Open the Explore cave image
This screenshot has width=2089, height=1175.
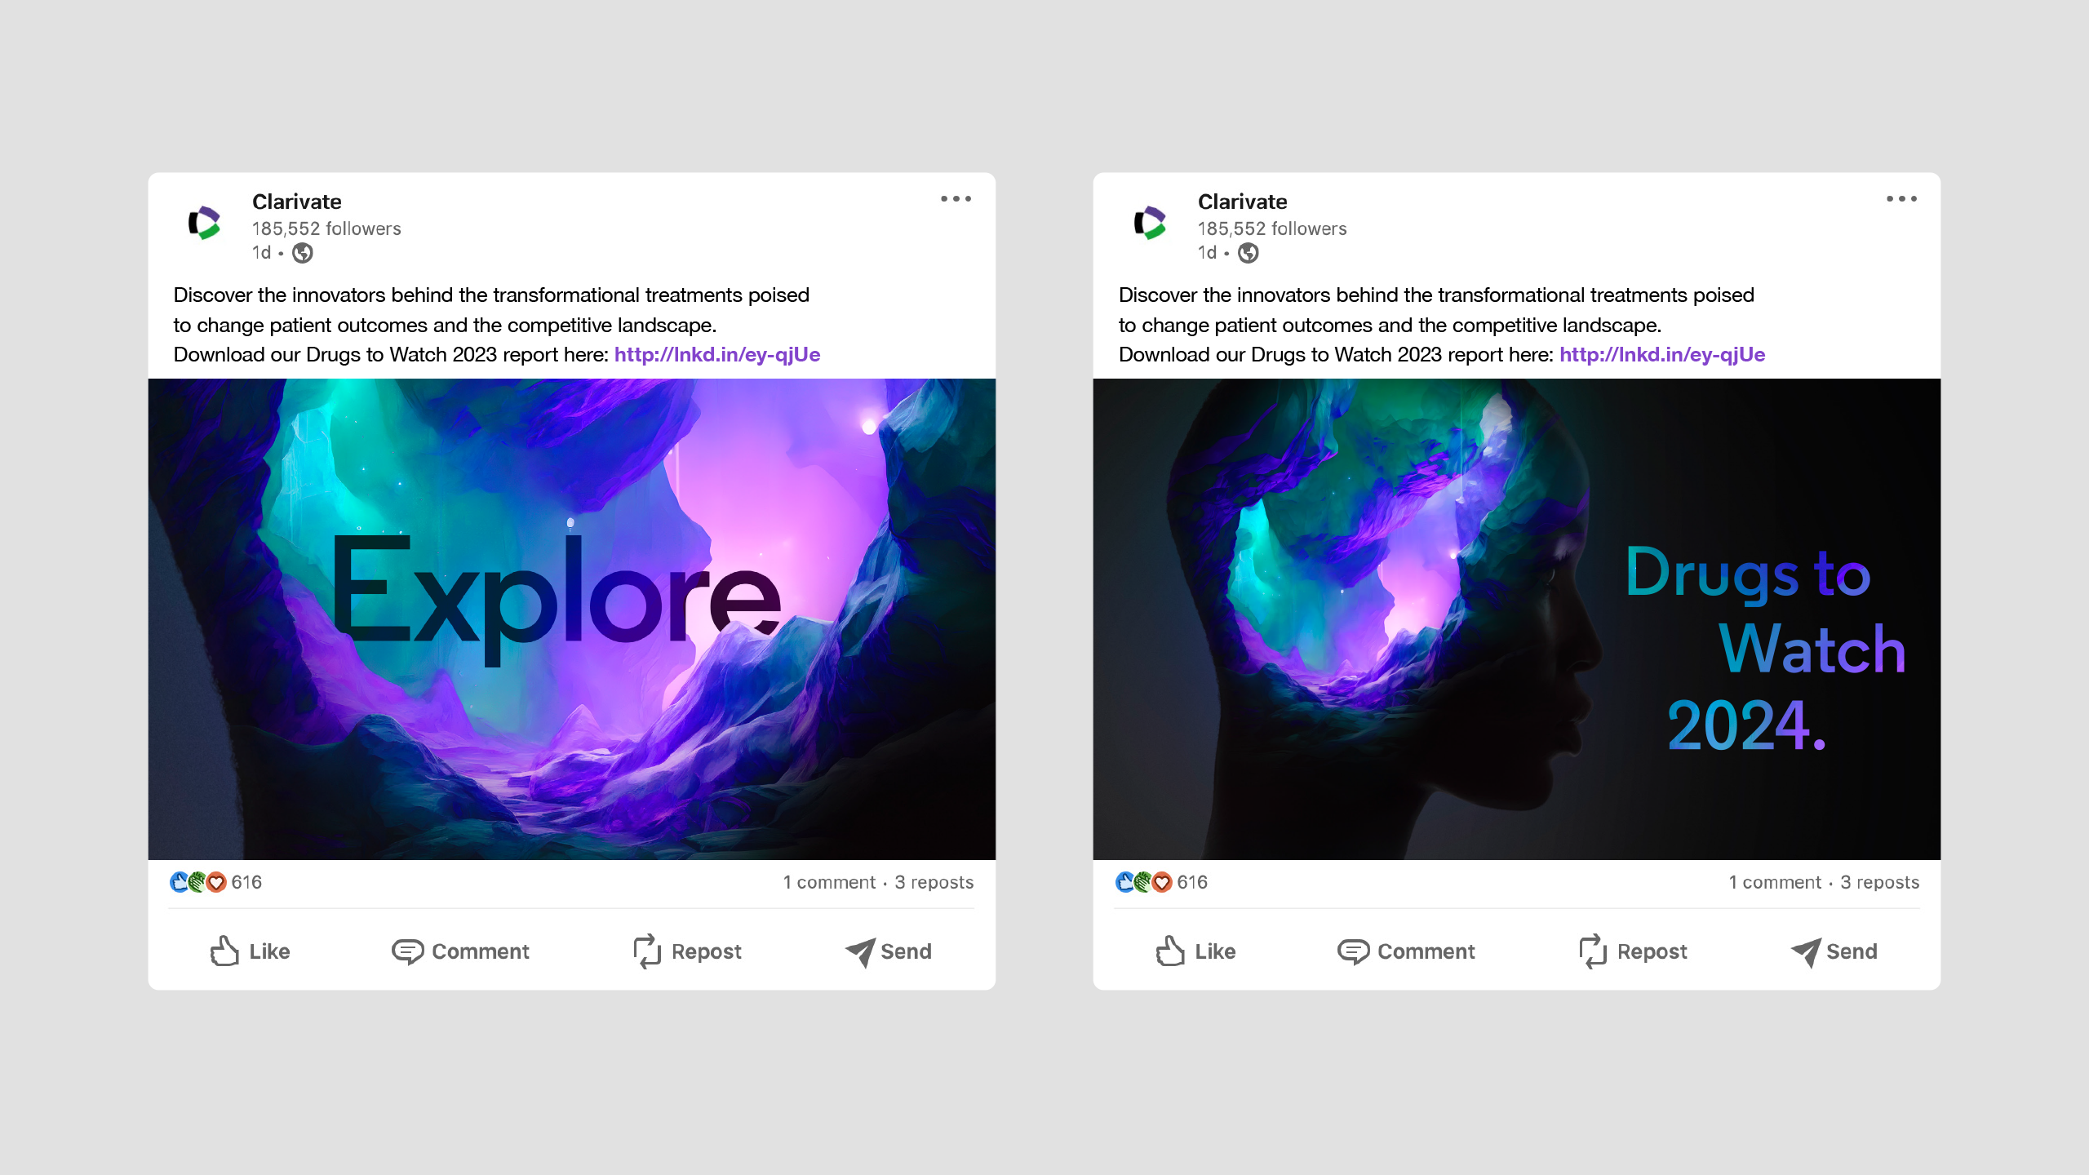coord(571,619)
